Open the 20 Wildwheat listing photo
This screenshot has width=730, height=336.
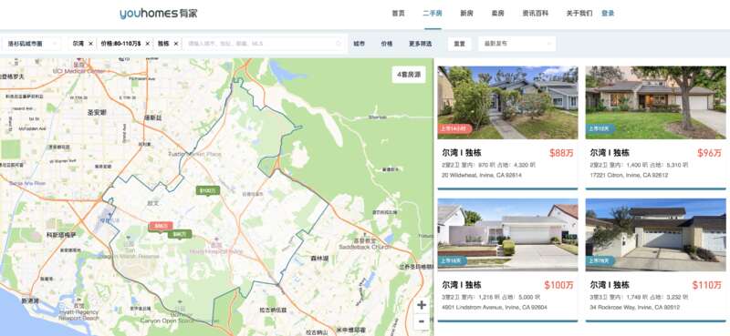click(507, 103)
